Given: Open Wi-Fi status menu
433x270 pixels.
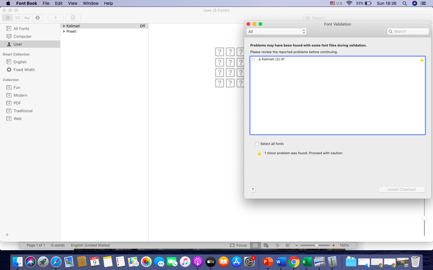Looking at the screenshot, I should [x=349, y=3].
